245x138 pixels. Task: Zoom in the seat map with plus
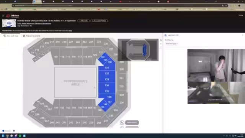(161, 44)
